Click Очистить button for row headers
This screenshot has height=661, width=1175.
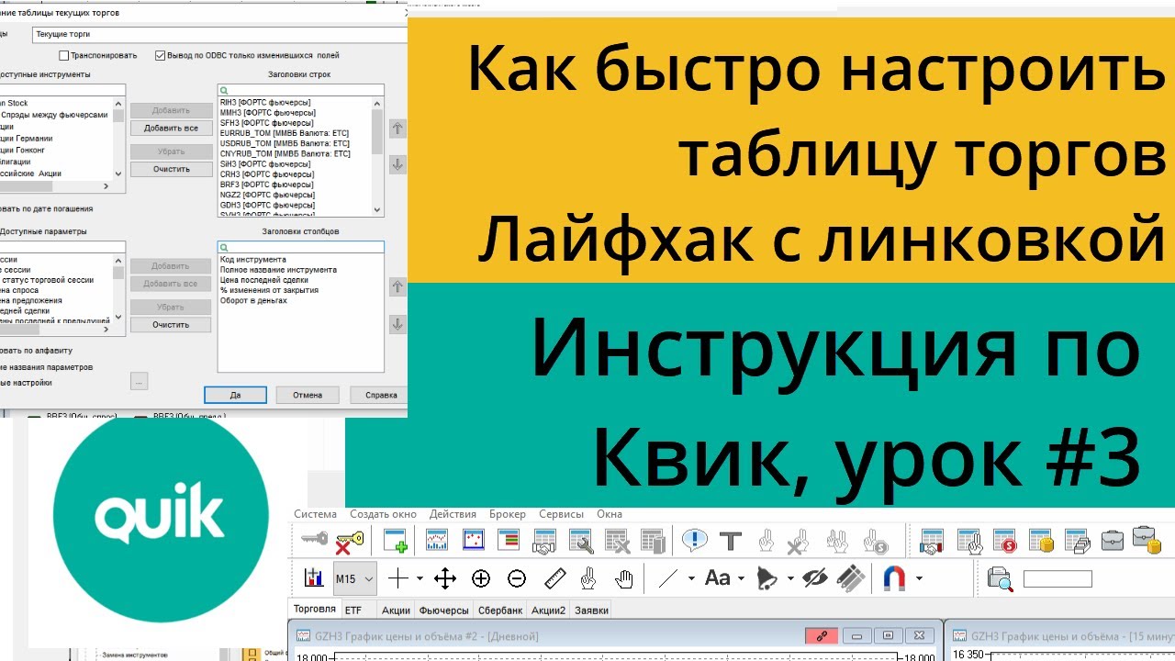(171, 169)
